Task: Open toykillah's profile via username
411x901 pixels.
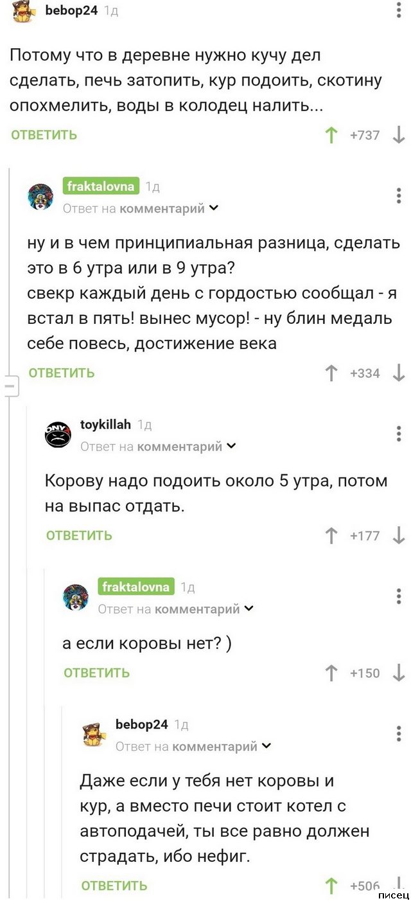Action: tap(105, 424)
